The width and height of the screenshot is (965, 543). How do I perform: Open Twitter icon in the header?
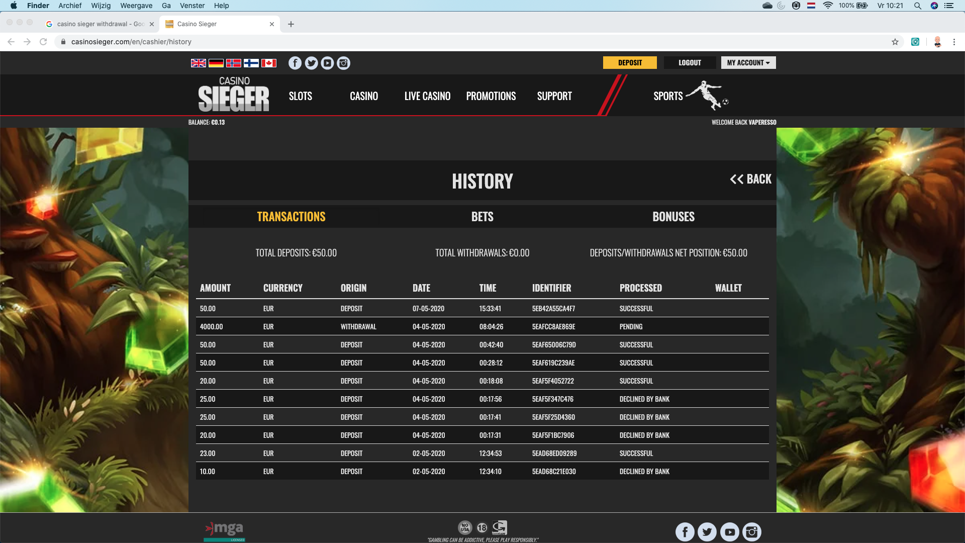point(312,63)
